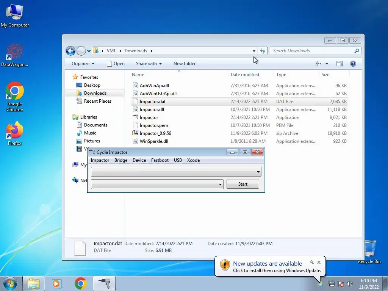Viewport: 388px width, 291px height.
Task: Open the Bridge menu
Action: point(121,160)
